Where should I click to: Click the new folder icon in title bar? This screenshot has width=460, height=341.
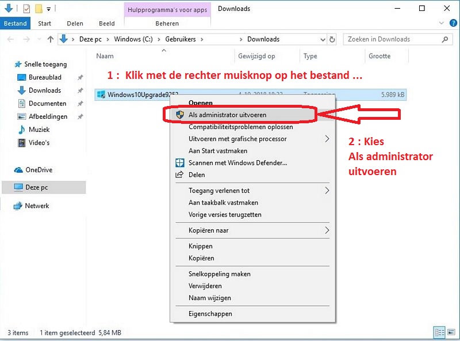[x=38, y=9]
